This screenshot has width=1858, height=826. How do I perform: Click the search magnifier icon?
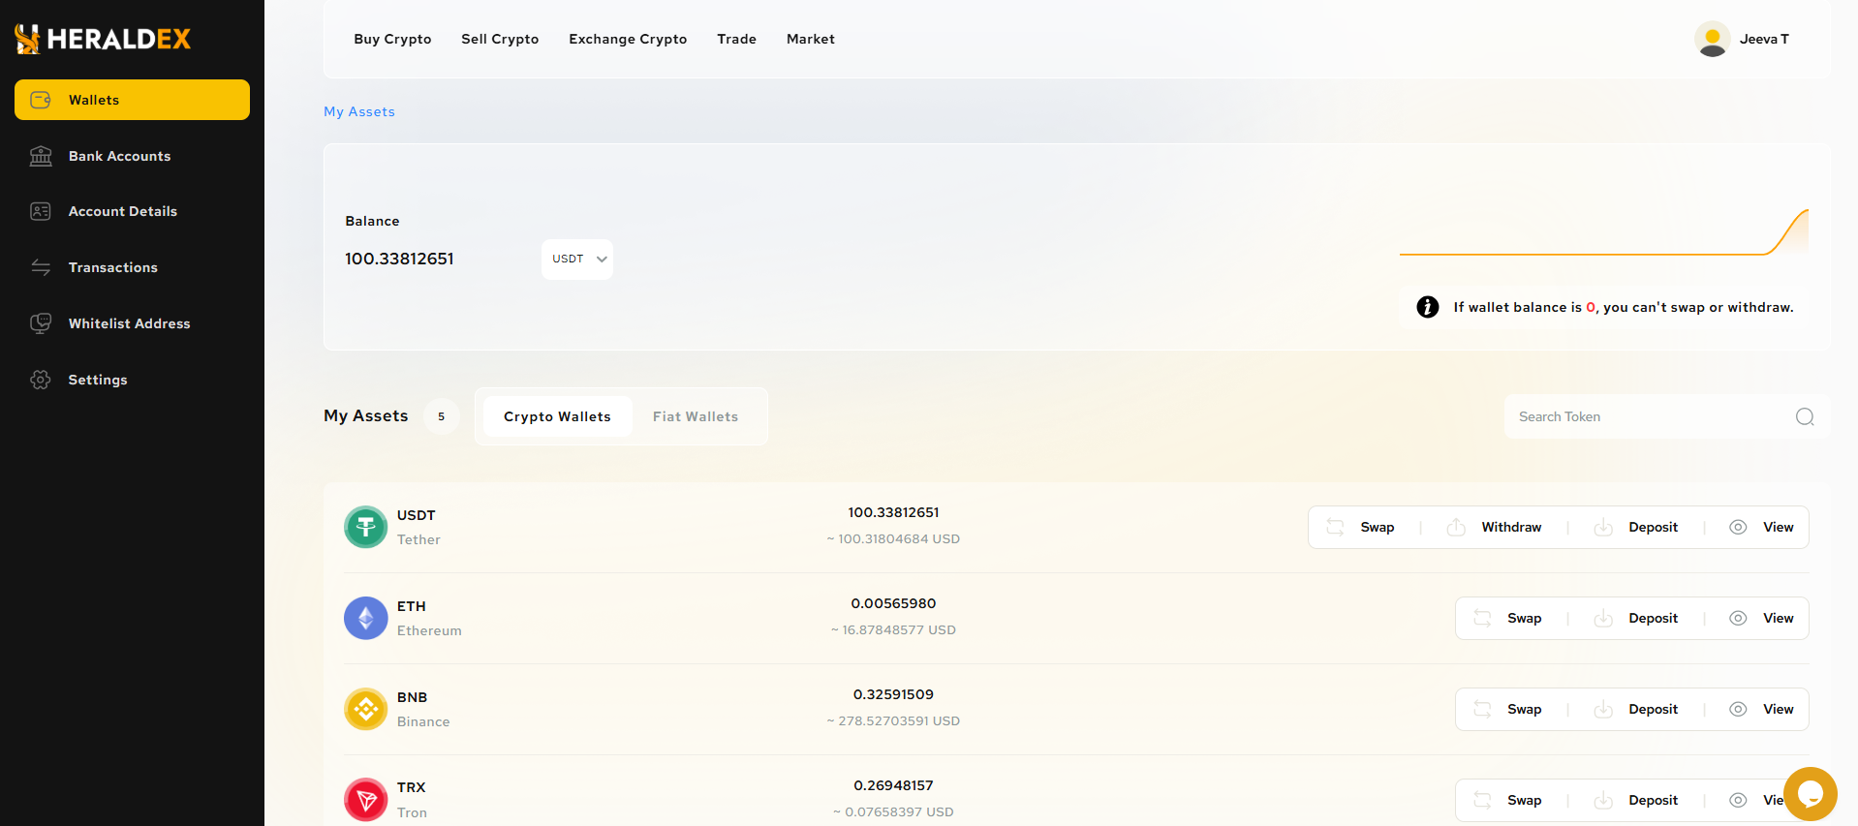coord(1804,416)
